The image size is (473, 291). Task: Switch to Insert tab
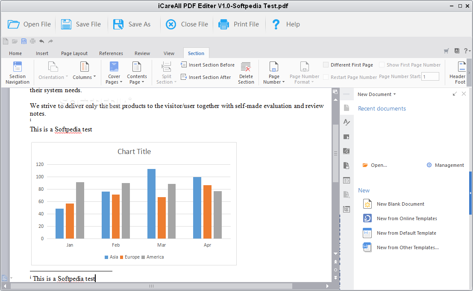tap(42, 53)
